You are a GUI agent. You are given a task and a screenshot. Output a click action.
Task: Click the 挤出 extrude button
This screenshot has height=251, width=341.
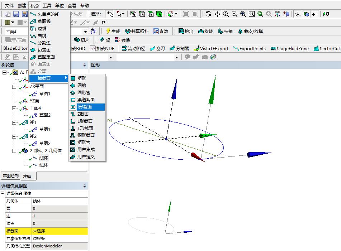coord(186,31)
